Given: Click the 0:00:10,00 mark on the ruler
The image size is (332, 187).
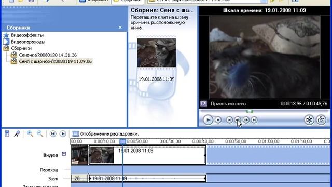Looking at the screenshot, I should click(104, 141).
